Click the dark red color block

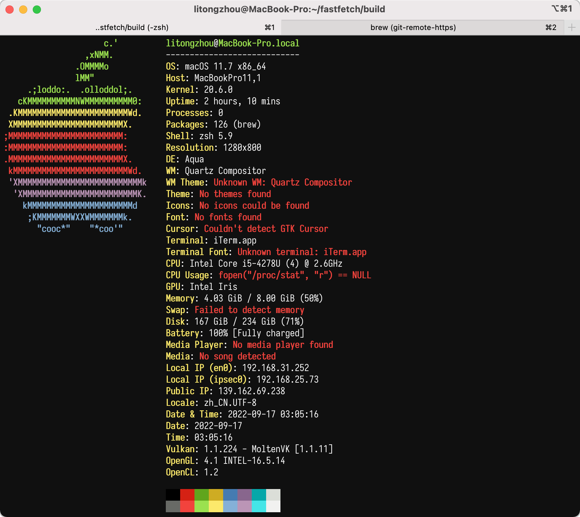(x=187, y=495)
